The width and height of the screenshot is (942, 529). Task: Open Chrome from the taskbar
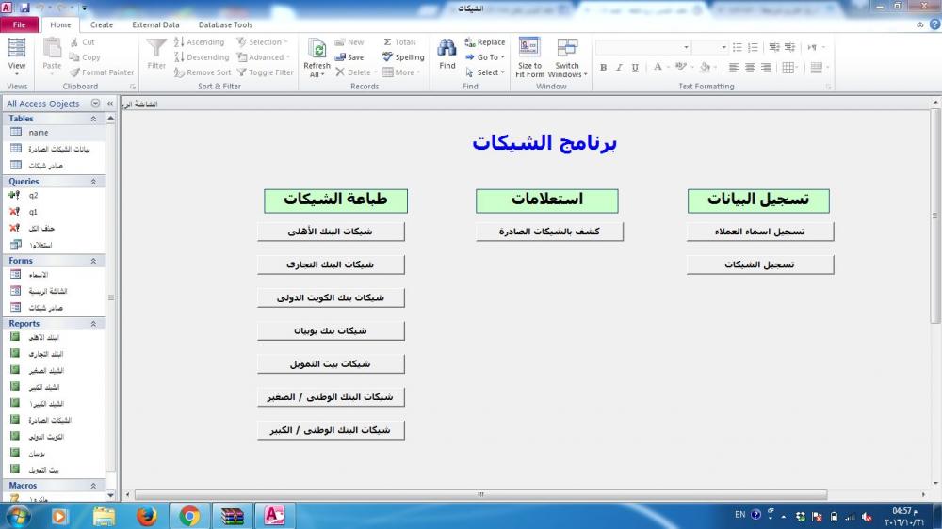pos(189,516)
